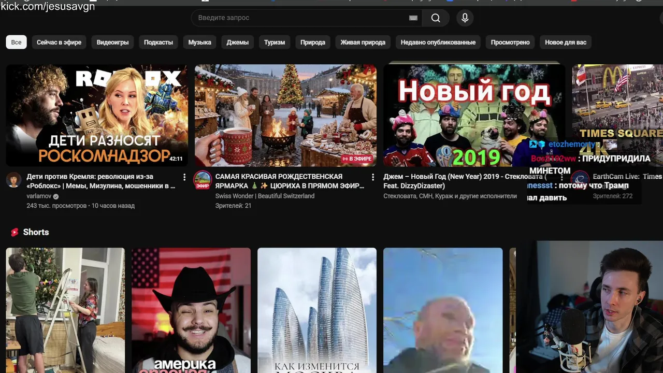Click 'Зрителей: 21' viewer count
Image resolution: width=663 pixels, height=373 pixels.
coord(233,206)
